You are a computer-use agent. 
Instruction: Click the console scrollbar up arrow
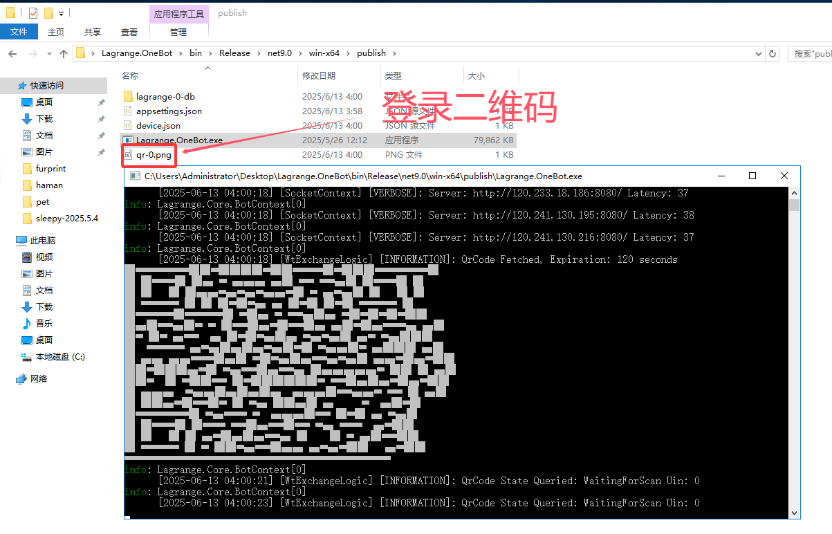point(795,194)
